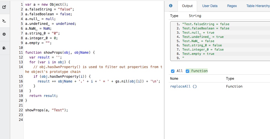Open the Table Hierarchy tab
Screen dimensions: 270x139
tap(258, 6)
